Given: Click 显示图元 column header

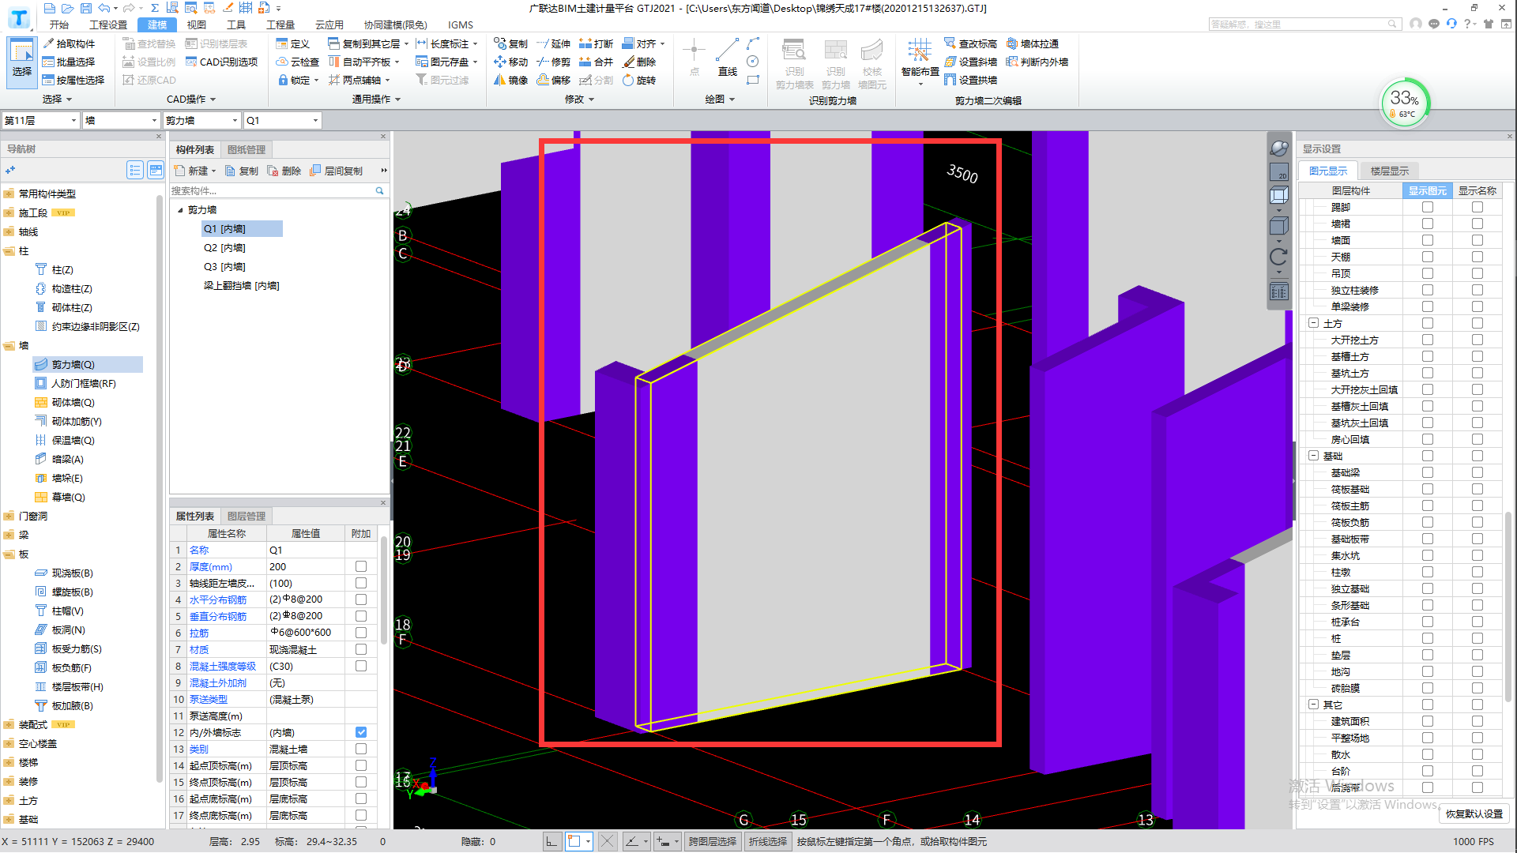Looking at the screenshot, I should 1427,190.
